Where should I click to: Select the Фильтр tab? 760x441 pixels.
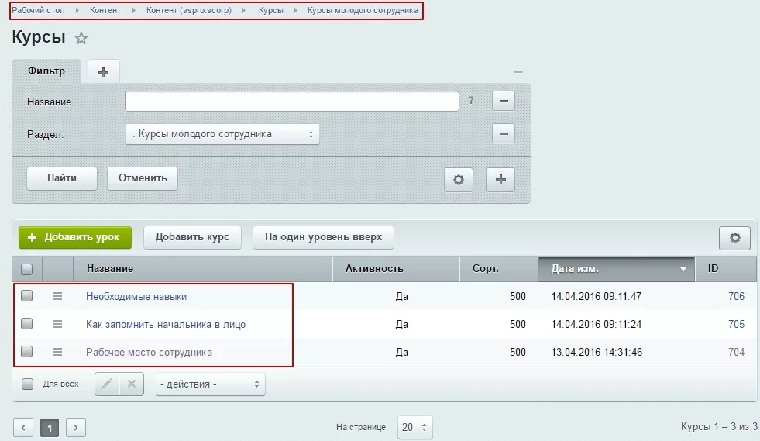click(x=46, y=71)
